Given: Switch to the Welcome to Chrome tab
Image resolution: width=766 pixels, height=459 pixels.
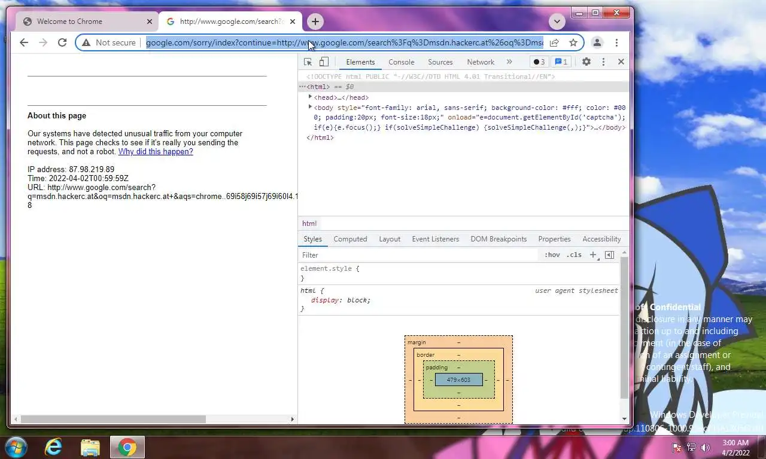Looking at the screenshot, I should click(x=87, y=22).
